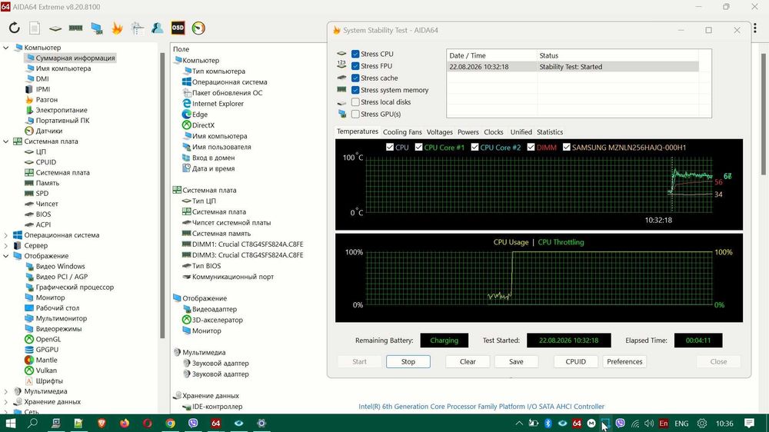
Task: Open the sensor gauge toolbar icon
Action: [198, 28]
